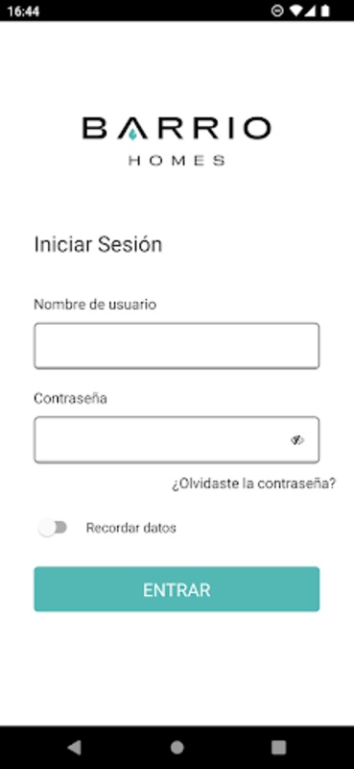Tap the battery icon in status bar
The height and width of the screenshot is (769, 354).
324,11
